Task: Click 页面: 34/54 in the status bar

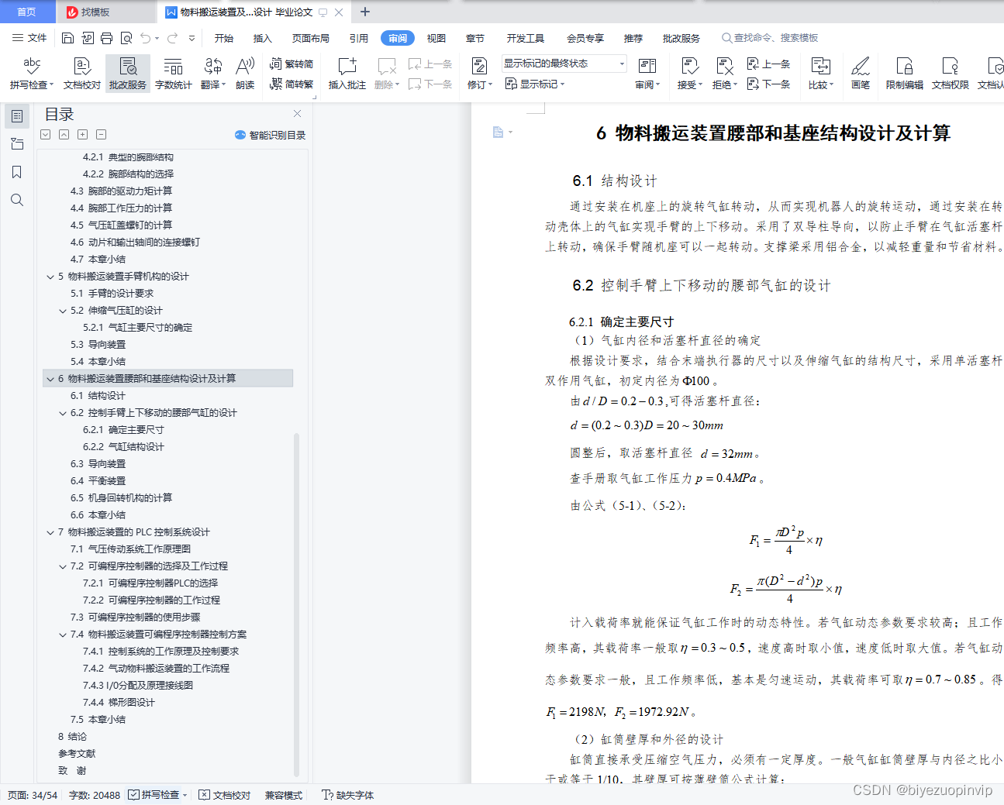Action: [33, 795]
